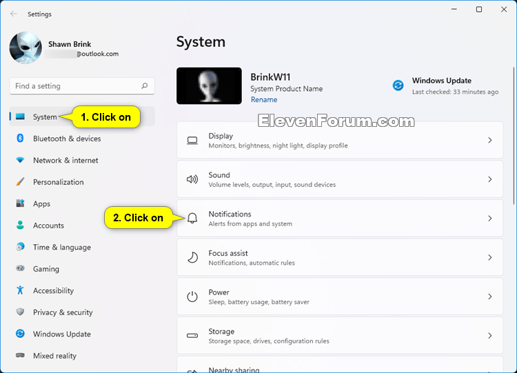Open Time & language settings

(82, 248)
